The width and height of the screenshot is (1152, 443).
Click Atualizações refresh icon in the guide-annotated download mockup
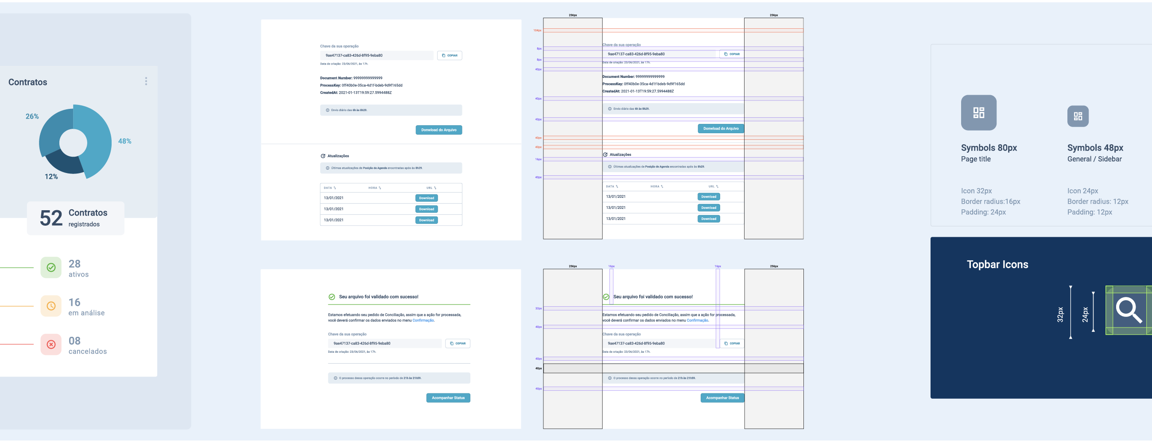[605, 154]
